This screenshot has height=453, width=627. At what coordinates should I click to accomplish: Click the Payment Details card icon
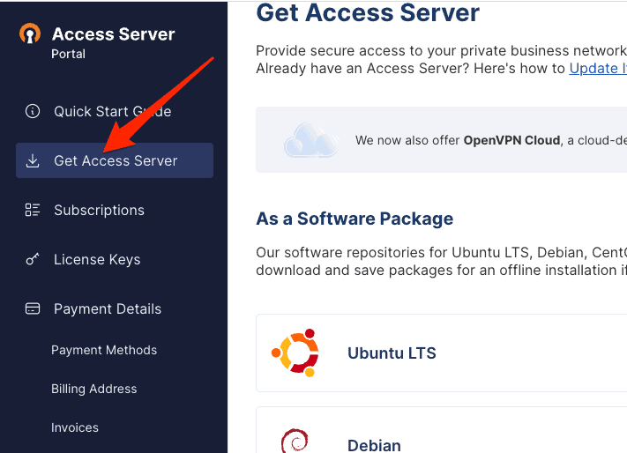[x=33, y=309]
